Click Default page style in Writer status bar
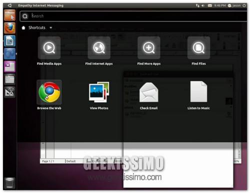The image size is (250, 193). tap(71, 161)
